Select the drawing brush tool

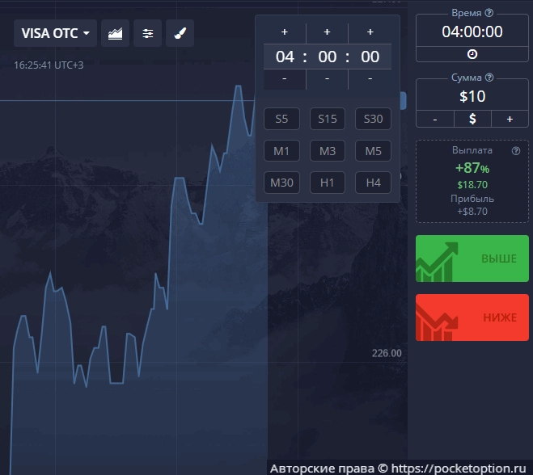pos(180,34)
